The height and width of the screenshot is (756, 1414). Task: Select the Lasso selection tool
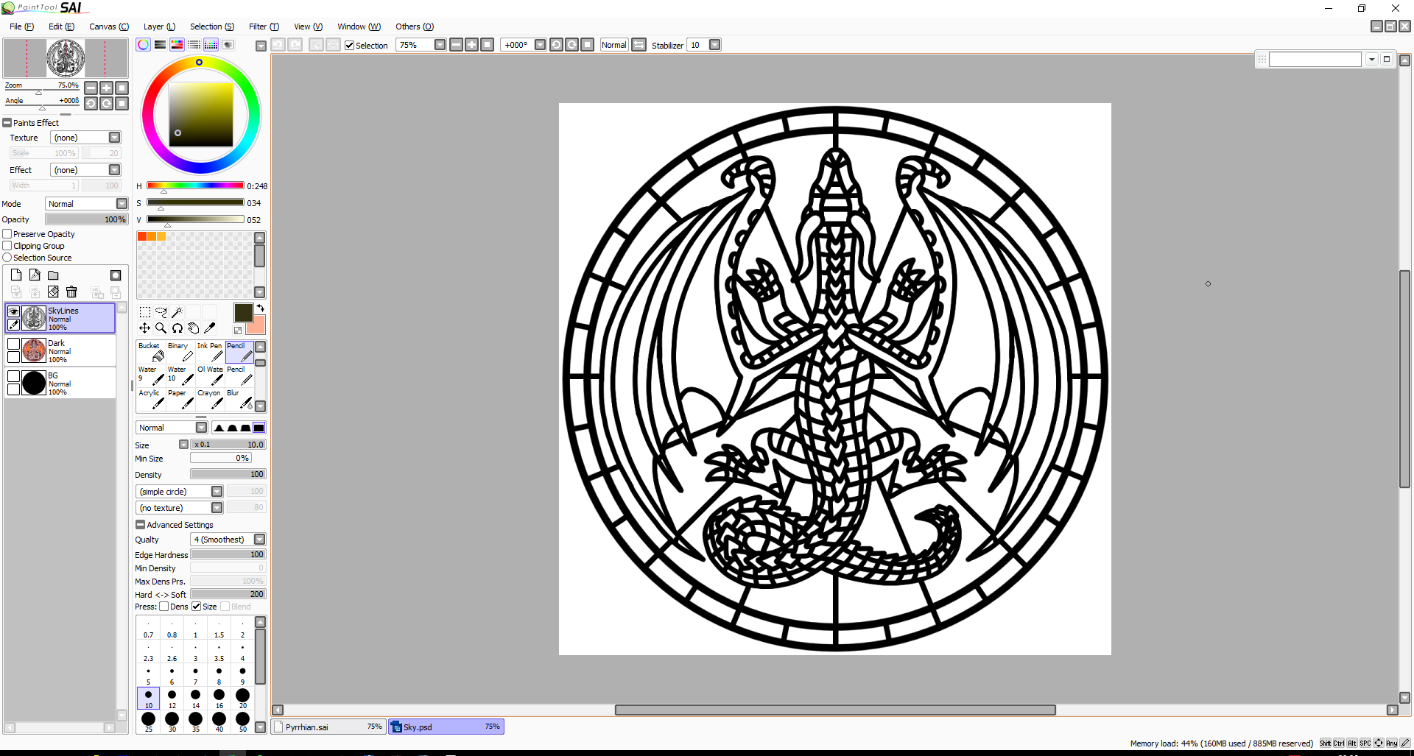click(x=161, y=312)
